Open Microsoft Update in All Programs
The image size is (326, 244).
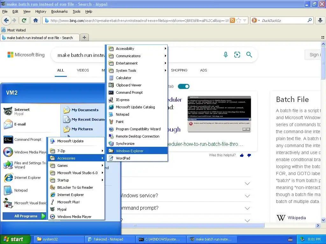tap(76, 141)
